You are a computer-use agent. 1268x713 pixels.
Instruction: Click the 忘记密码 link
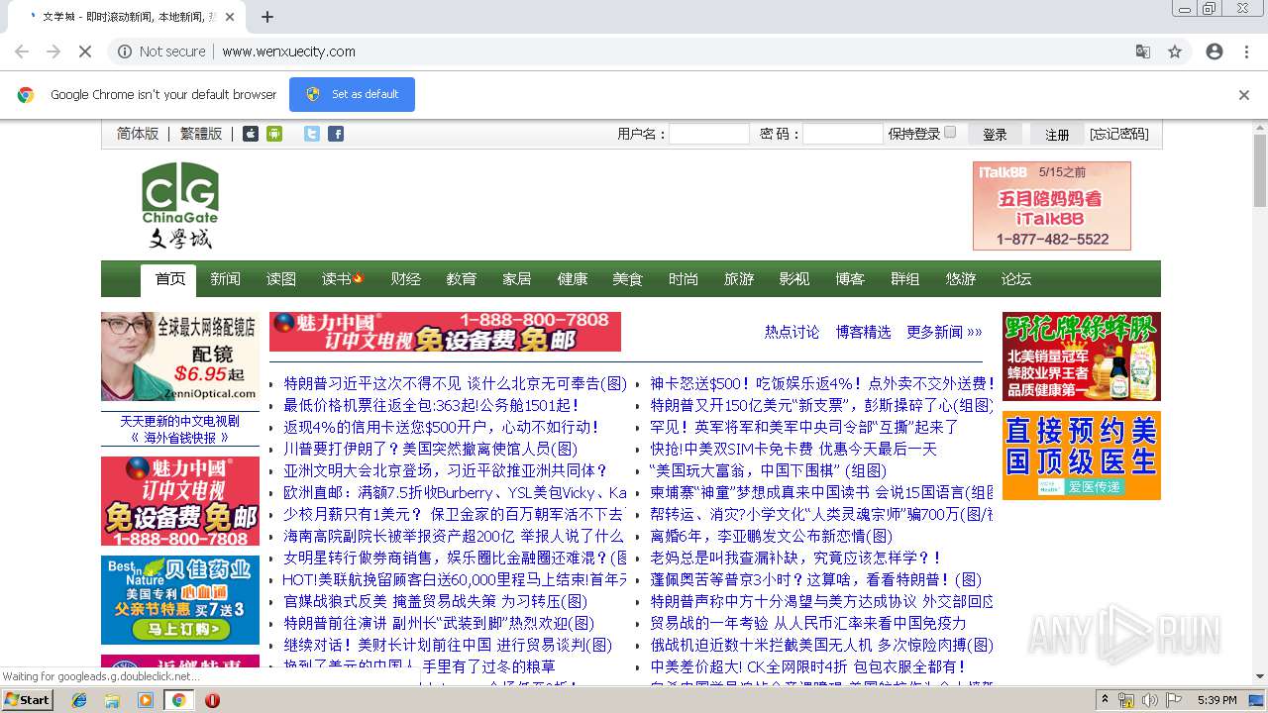(x=1119, y=134)
